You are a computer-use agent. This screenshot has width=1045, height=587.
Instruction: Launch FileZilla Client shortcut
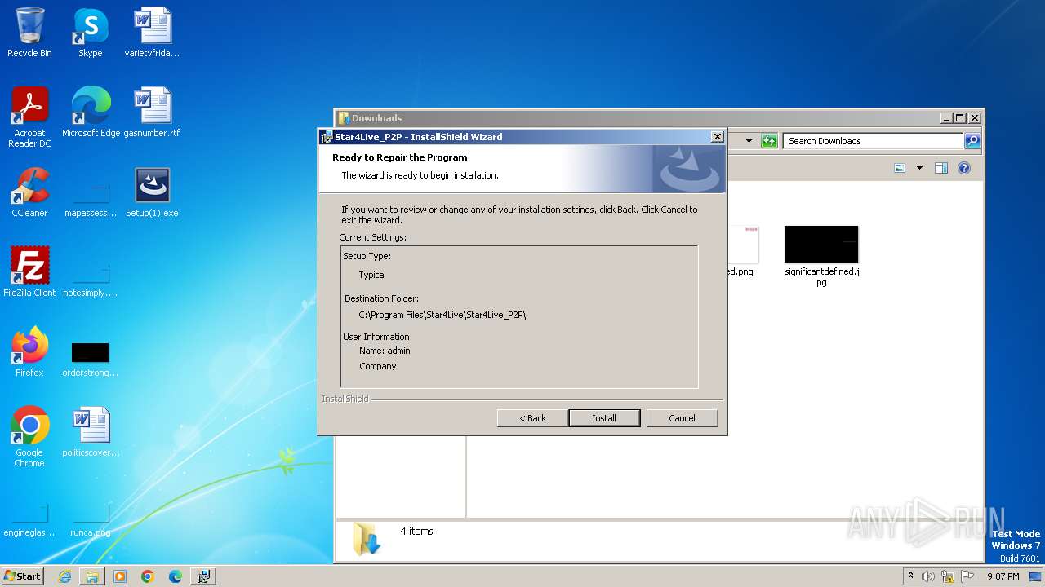point(29,272)
